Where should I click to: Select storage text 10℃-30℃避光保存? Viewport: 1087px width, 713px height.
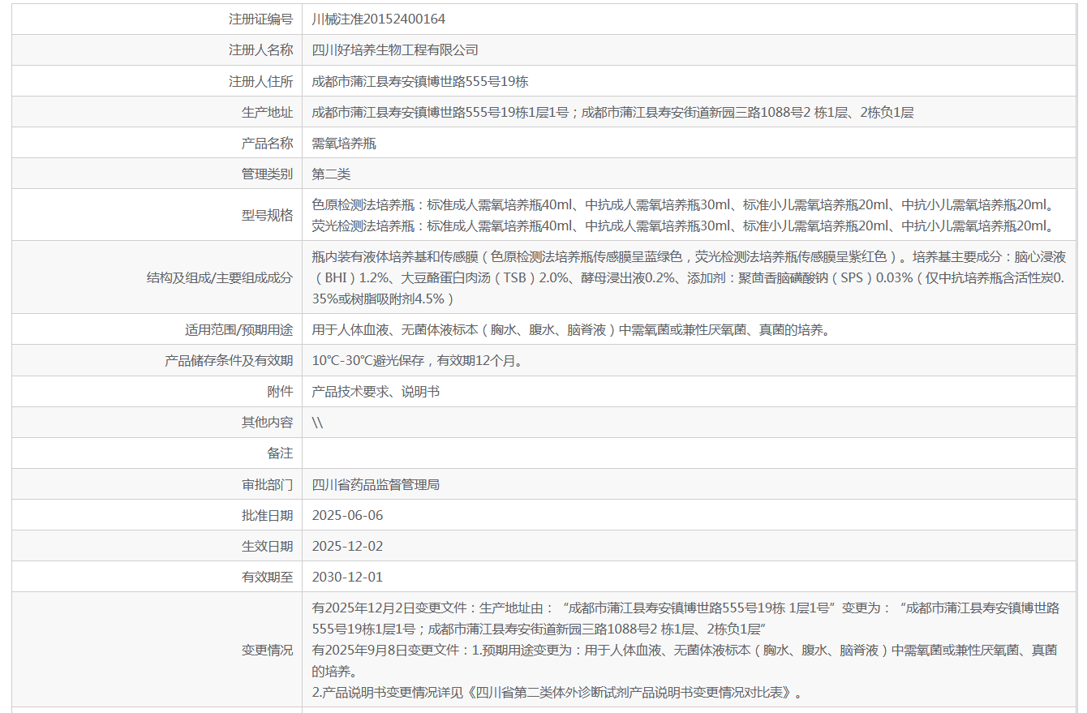419,360
